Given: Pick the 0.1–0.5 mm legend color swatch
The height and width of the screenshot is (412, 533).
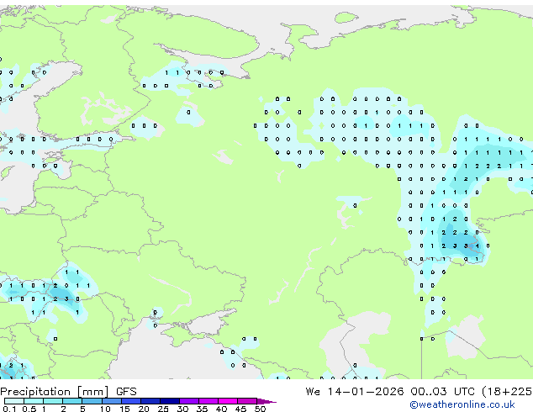Looking at the screenshot, I should point(14,401).
